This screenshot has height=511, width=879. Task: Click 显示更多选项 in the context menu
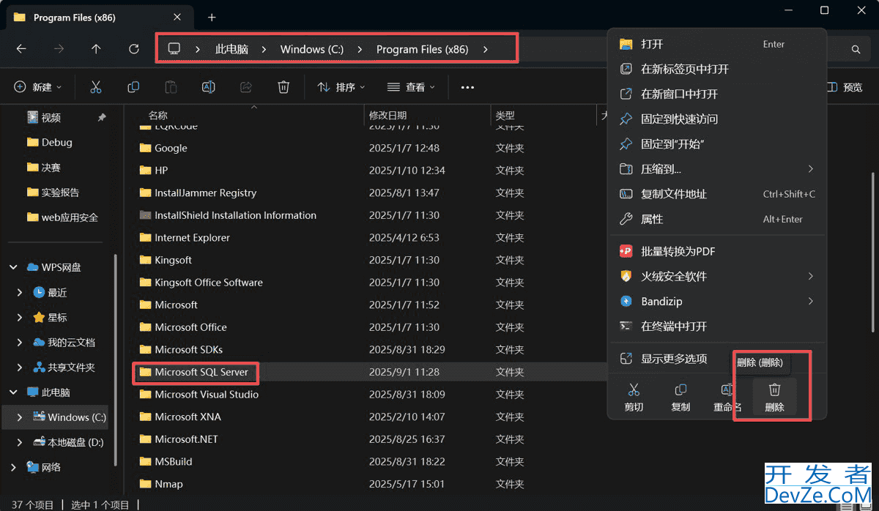pos(673,358)
